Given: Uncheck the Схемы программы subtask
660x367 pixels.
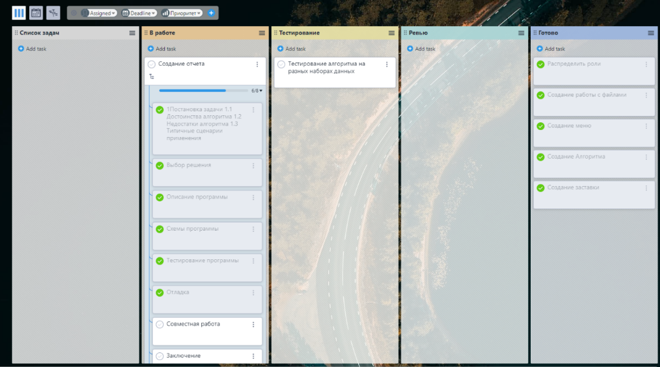Looking at the screenshot, I should click(159, 229).
